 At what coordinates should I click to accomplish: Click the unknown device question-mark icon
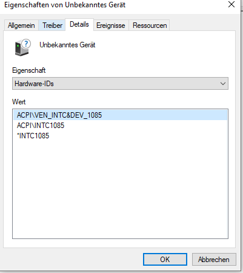click(22, 47)
